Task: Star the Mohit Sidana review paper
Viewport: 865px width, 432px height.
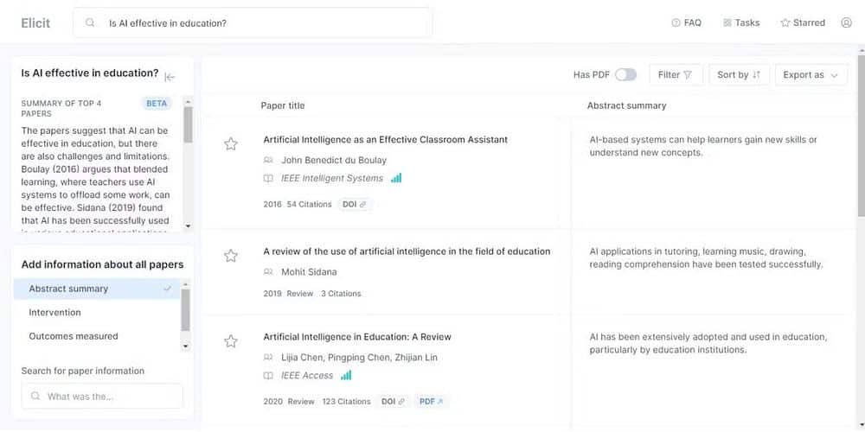Action: click(231, 256)
